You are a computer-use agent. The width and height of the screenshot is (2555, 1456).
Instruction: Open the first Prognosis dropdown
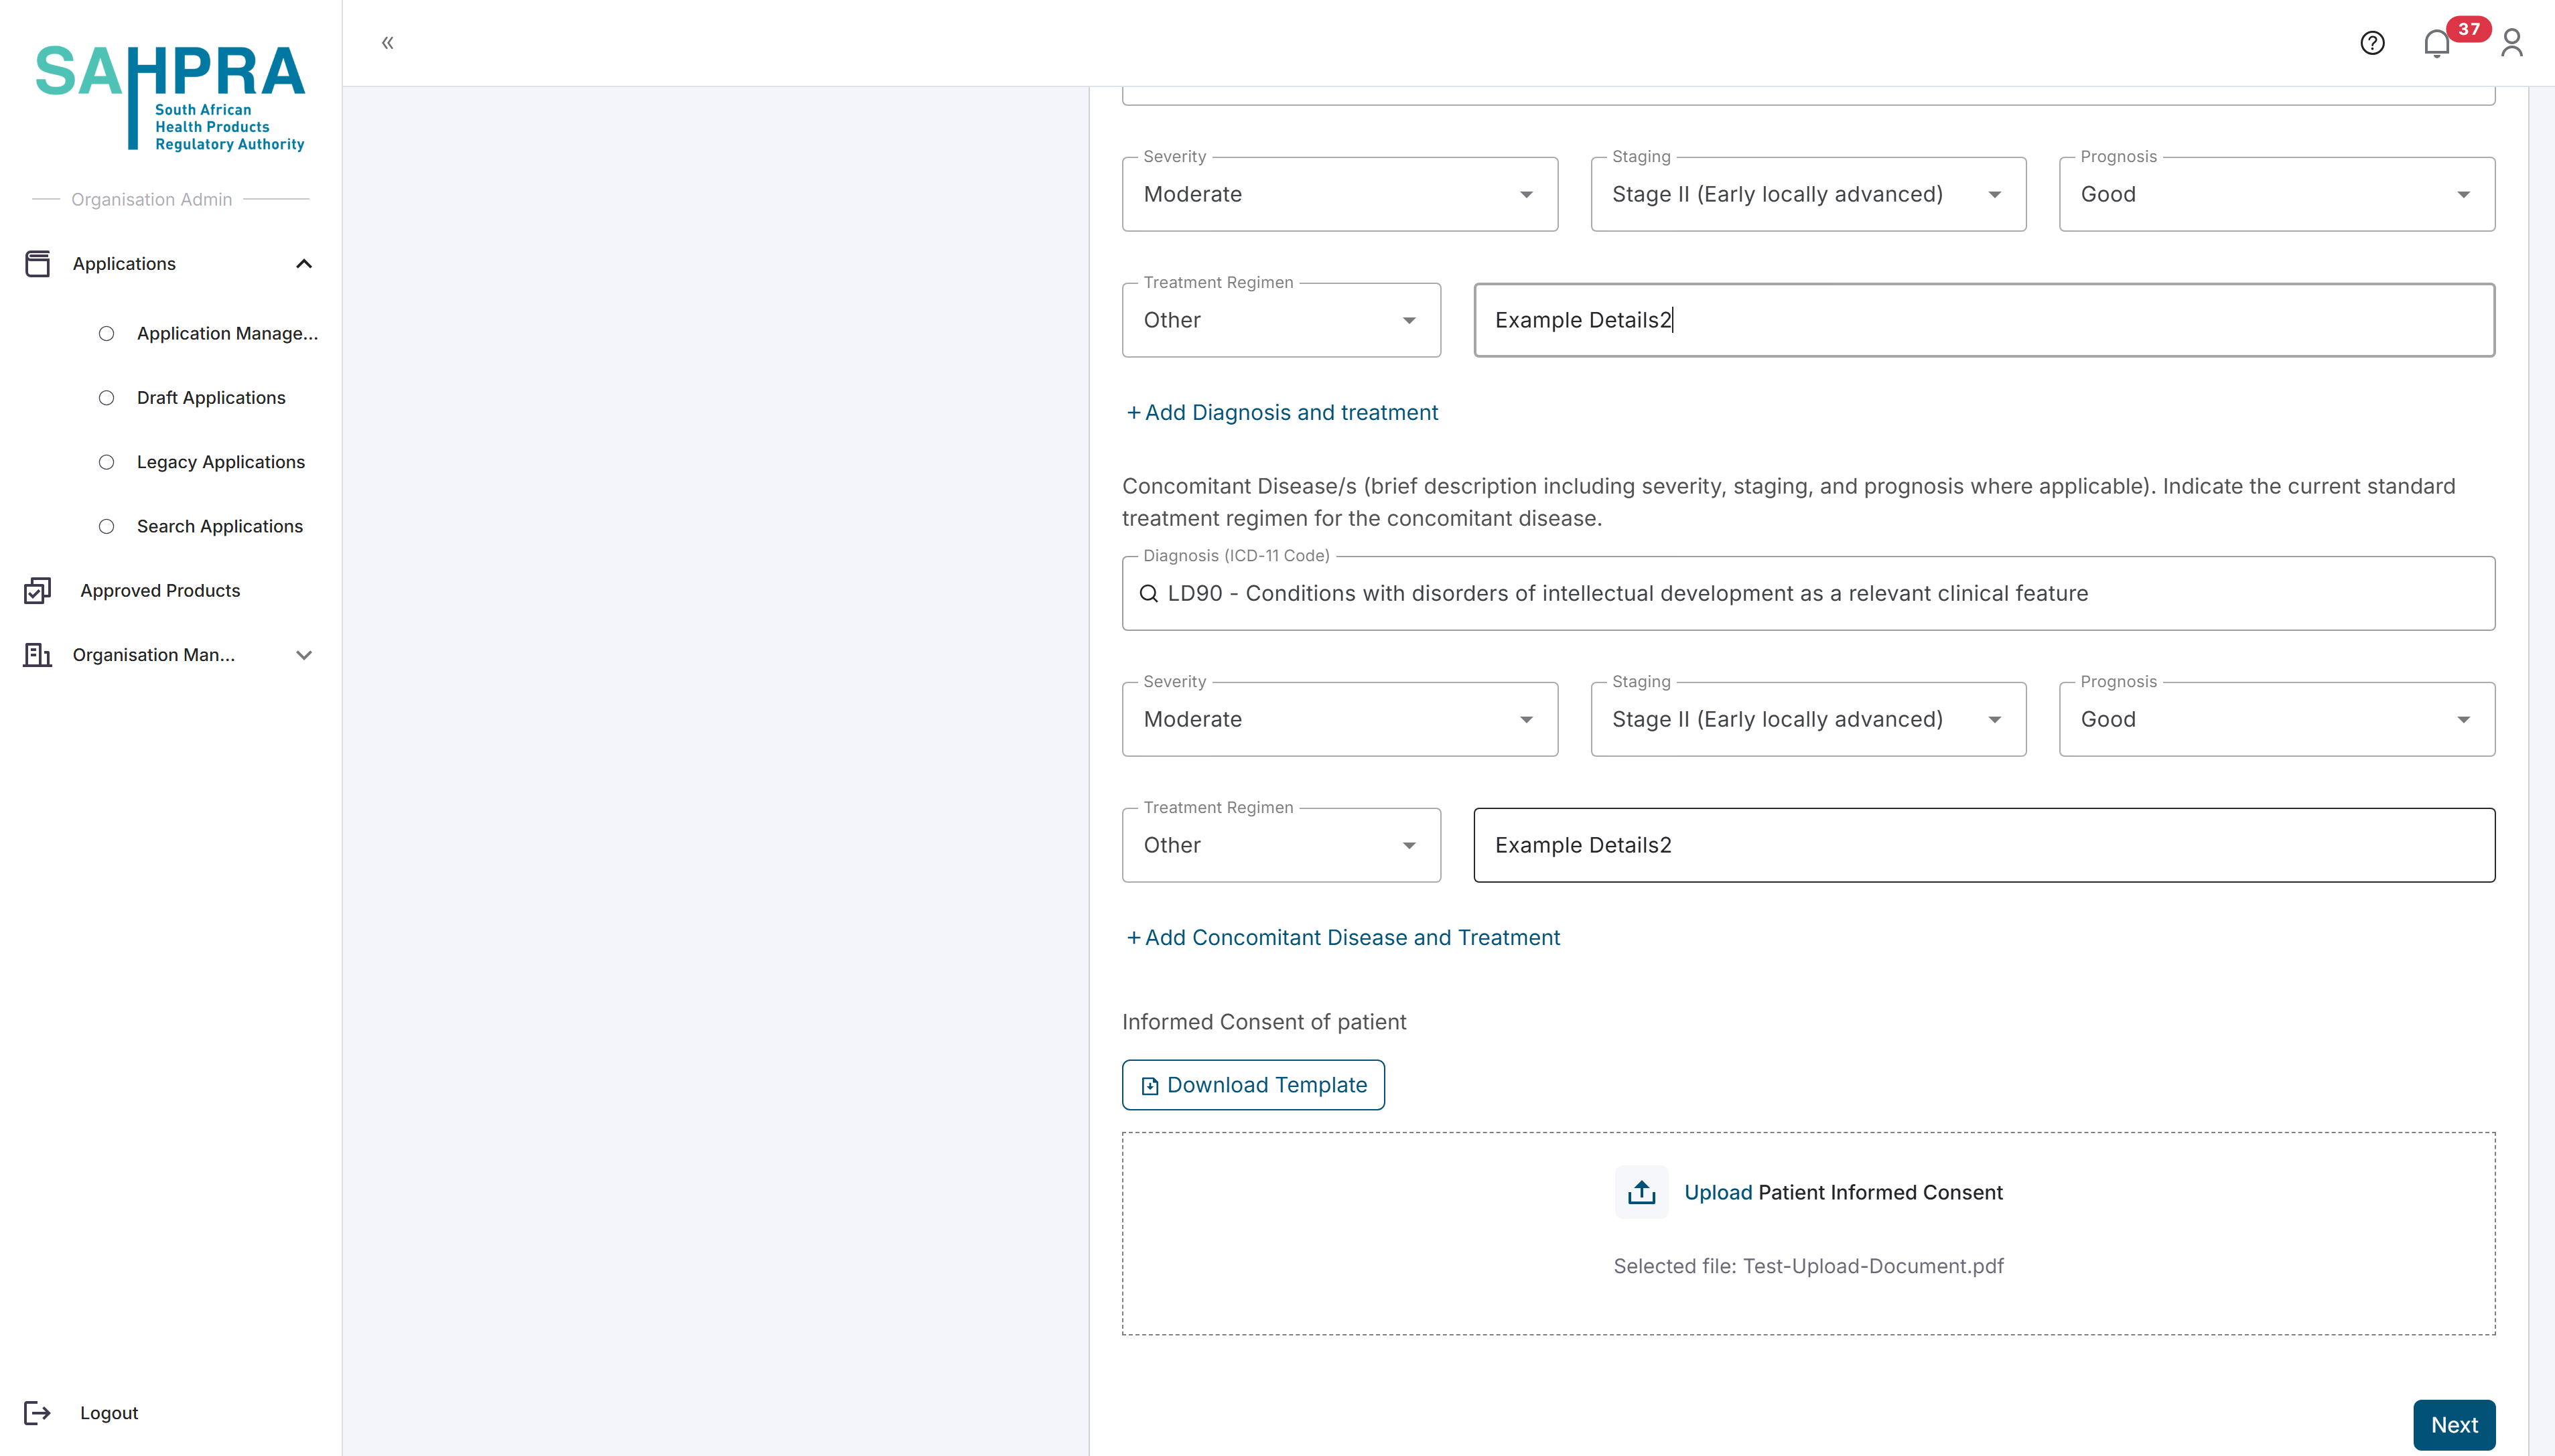click(2277, 194)
